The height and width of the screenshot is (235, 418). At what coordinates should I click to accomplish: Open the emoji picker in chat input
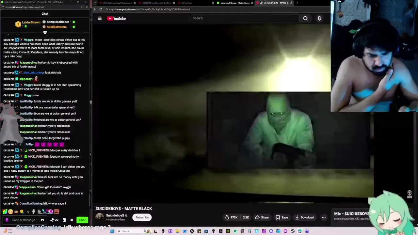click(42, 220)
